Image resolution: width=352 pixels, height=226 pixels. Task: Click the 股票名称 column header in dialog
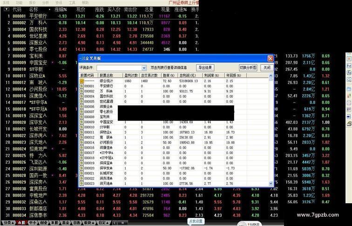point(110,75)
